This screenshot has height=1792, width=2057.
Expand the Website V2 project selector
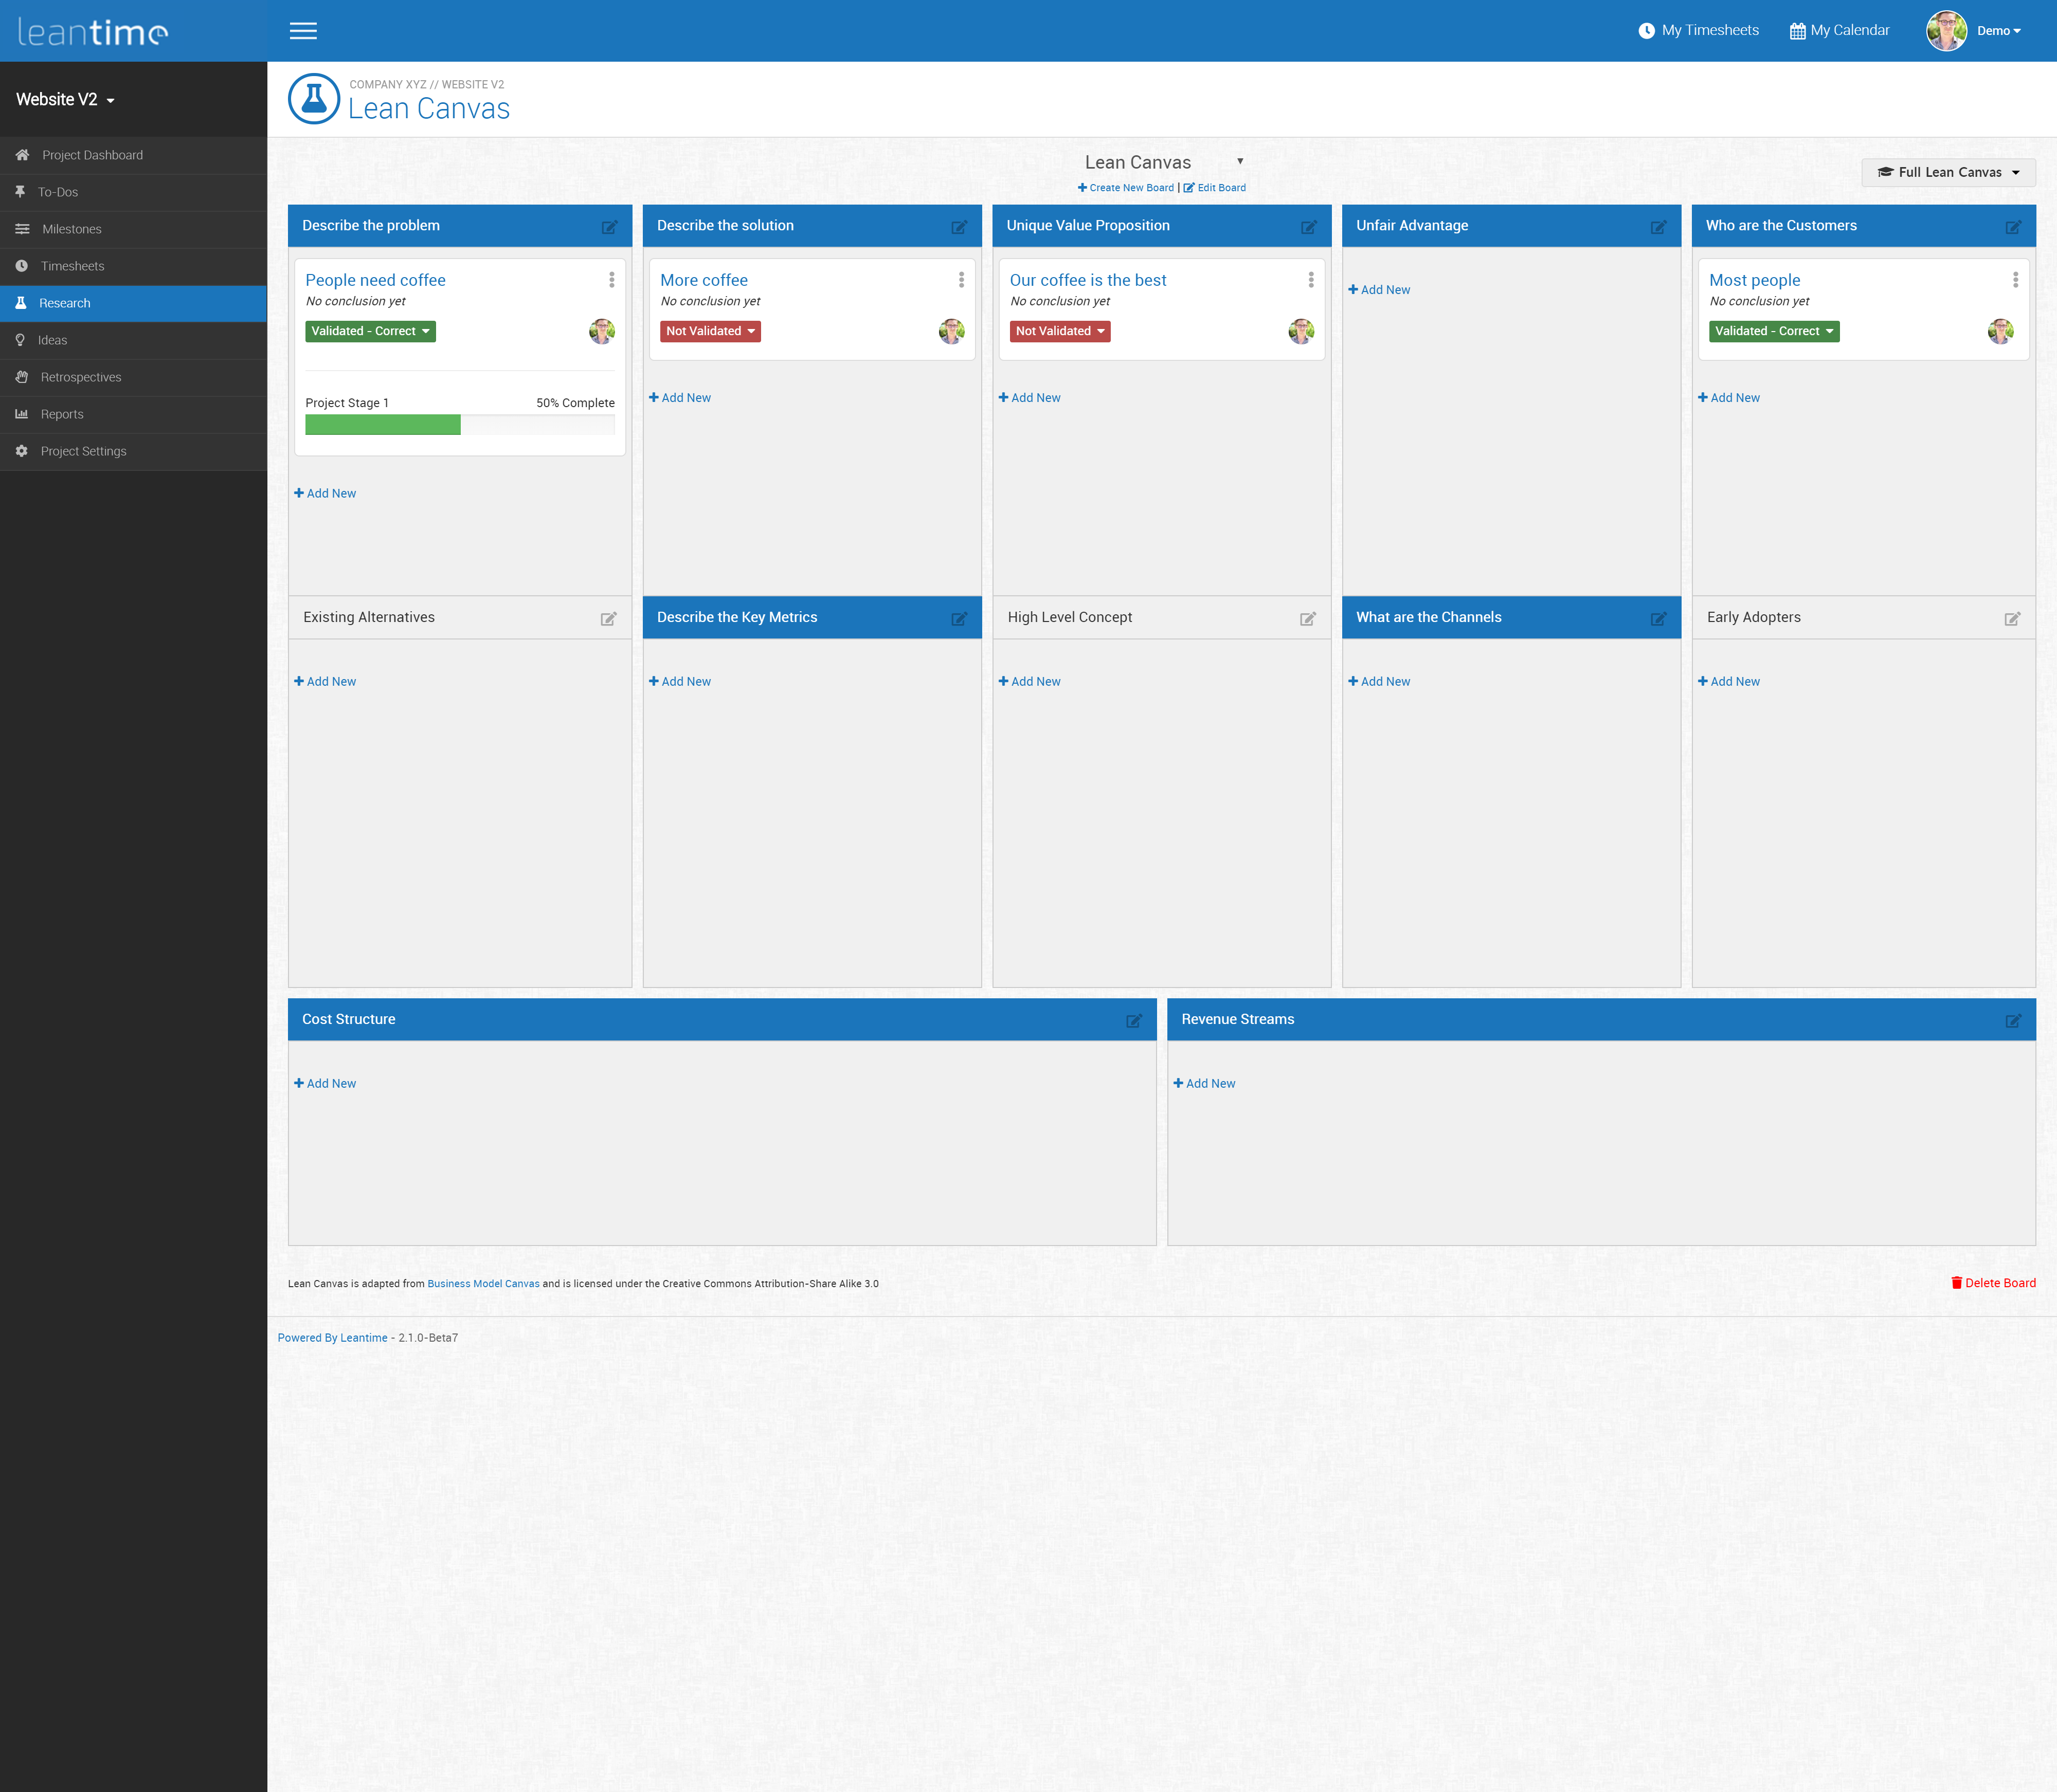66,100
